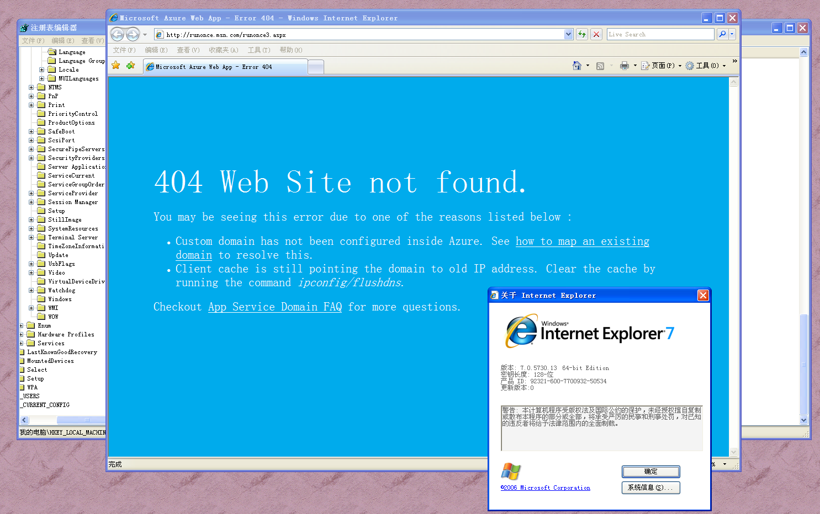The width and height of the screenshot is (820, 514).
Task: Click the Video folder icon in the registry tree
Action: coord(41,272)
